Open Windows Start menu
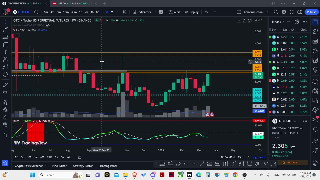This screenshot has height=180, width=320. [x=33, y=175]
